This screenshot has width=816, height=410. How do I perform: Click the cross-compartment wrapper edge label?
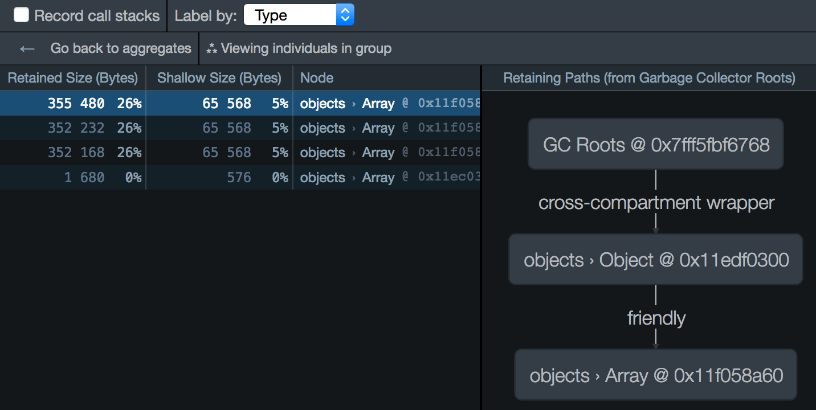[x=656, y=202]
